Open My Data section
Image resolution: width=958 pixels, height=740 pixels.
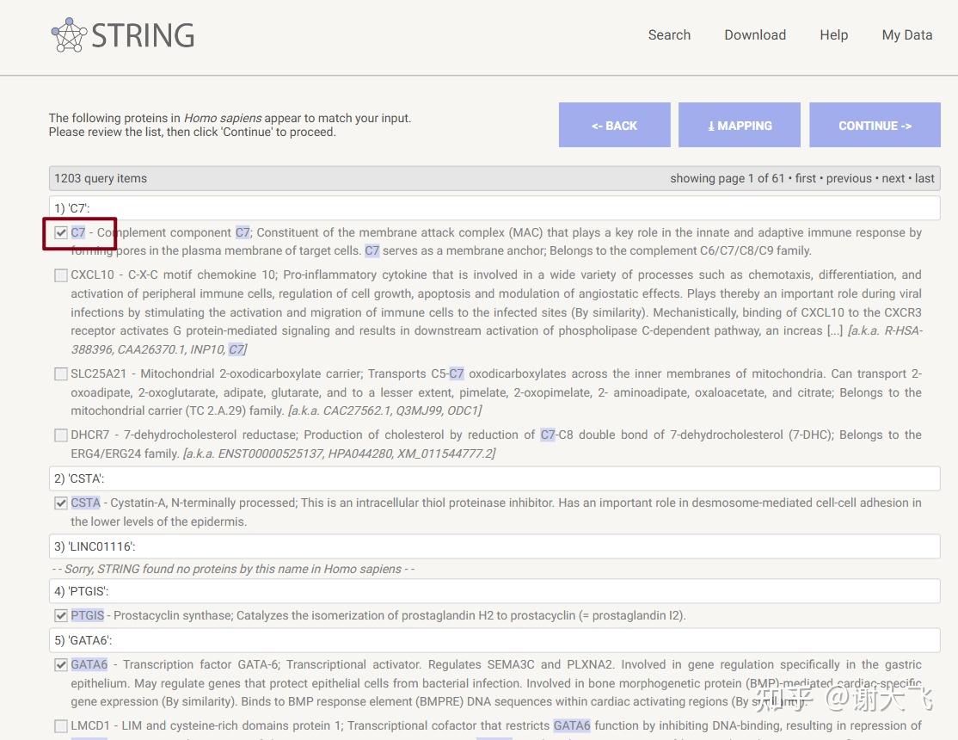point(906,35)
